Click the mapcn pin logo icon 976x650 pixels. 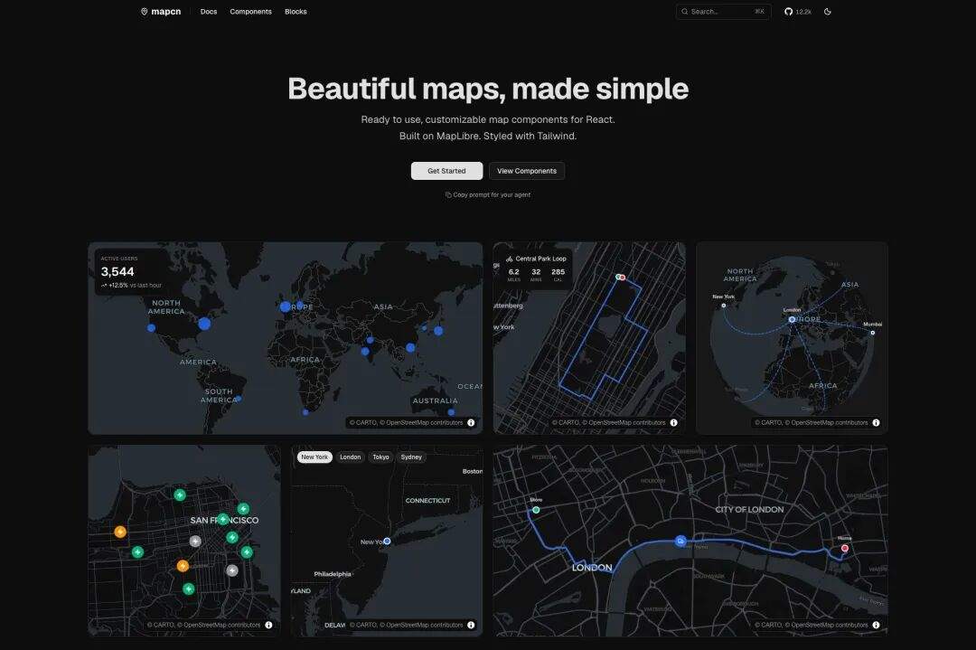pos(145,12)
